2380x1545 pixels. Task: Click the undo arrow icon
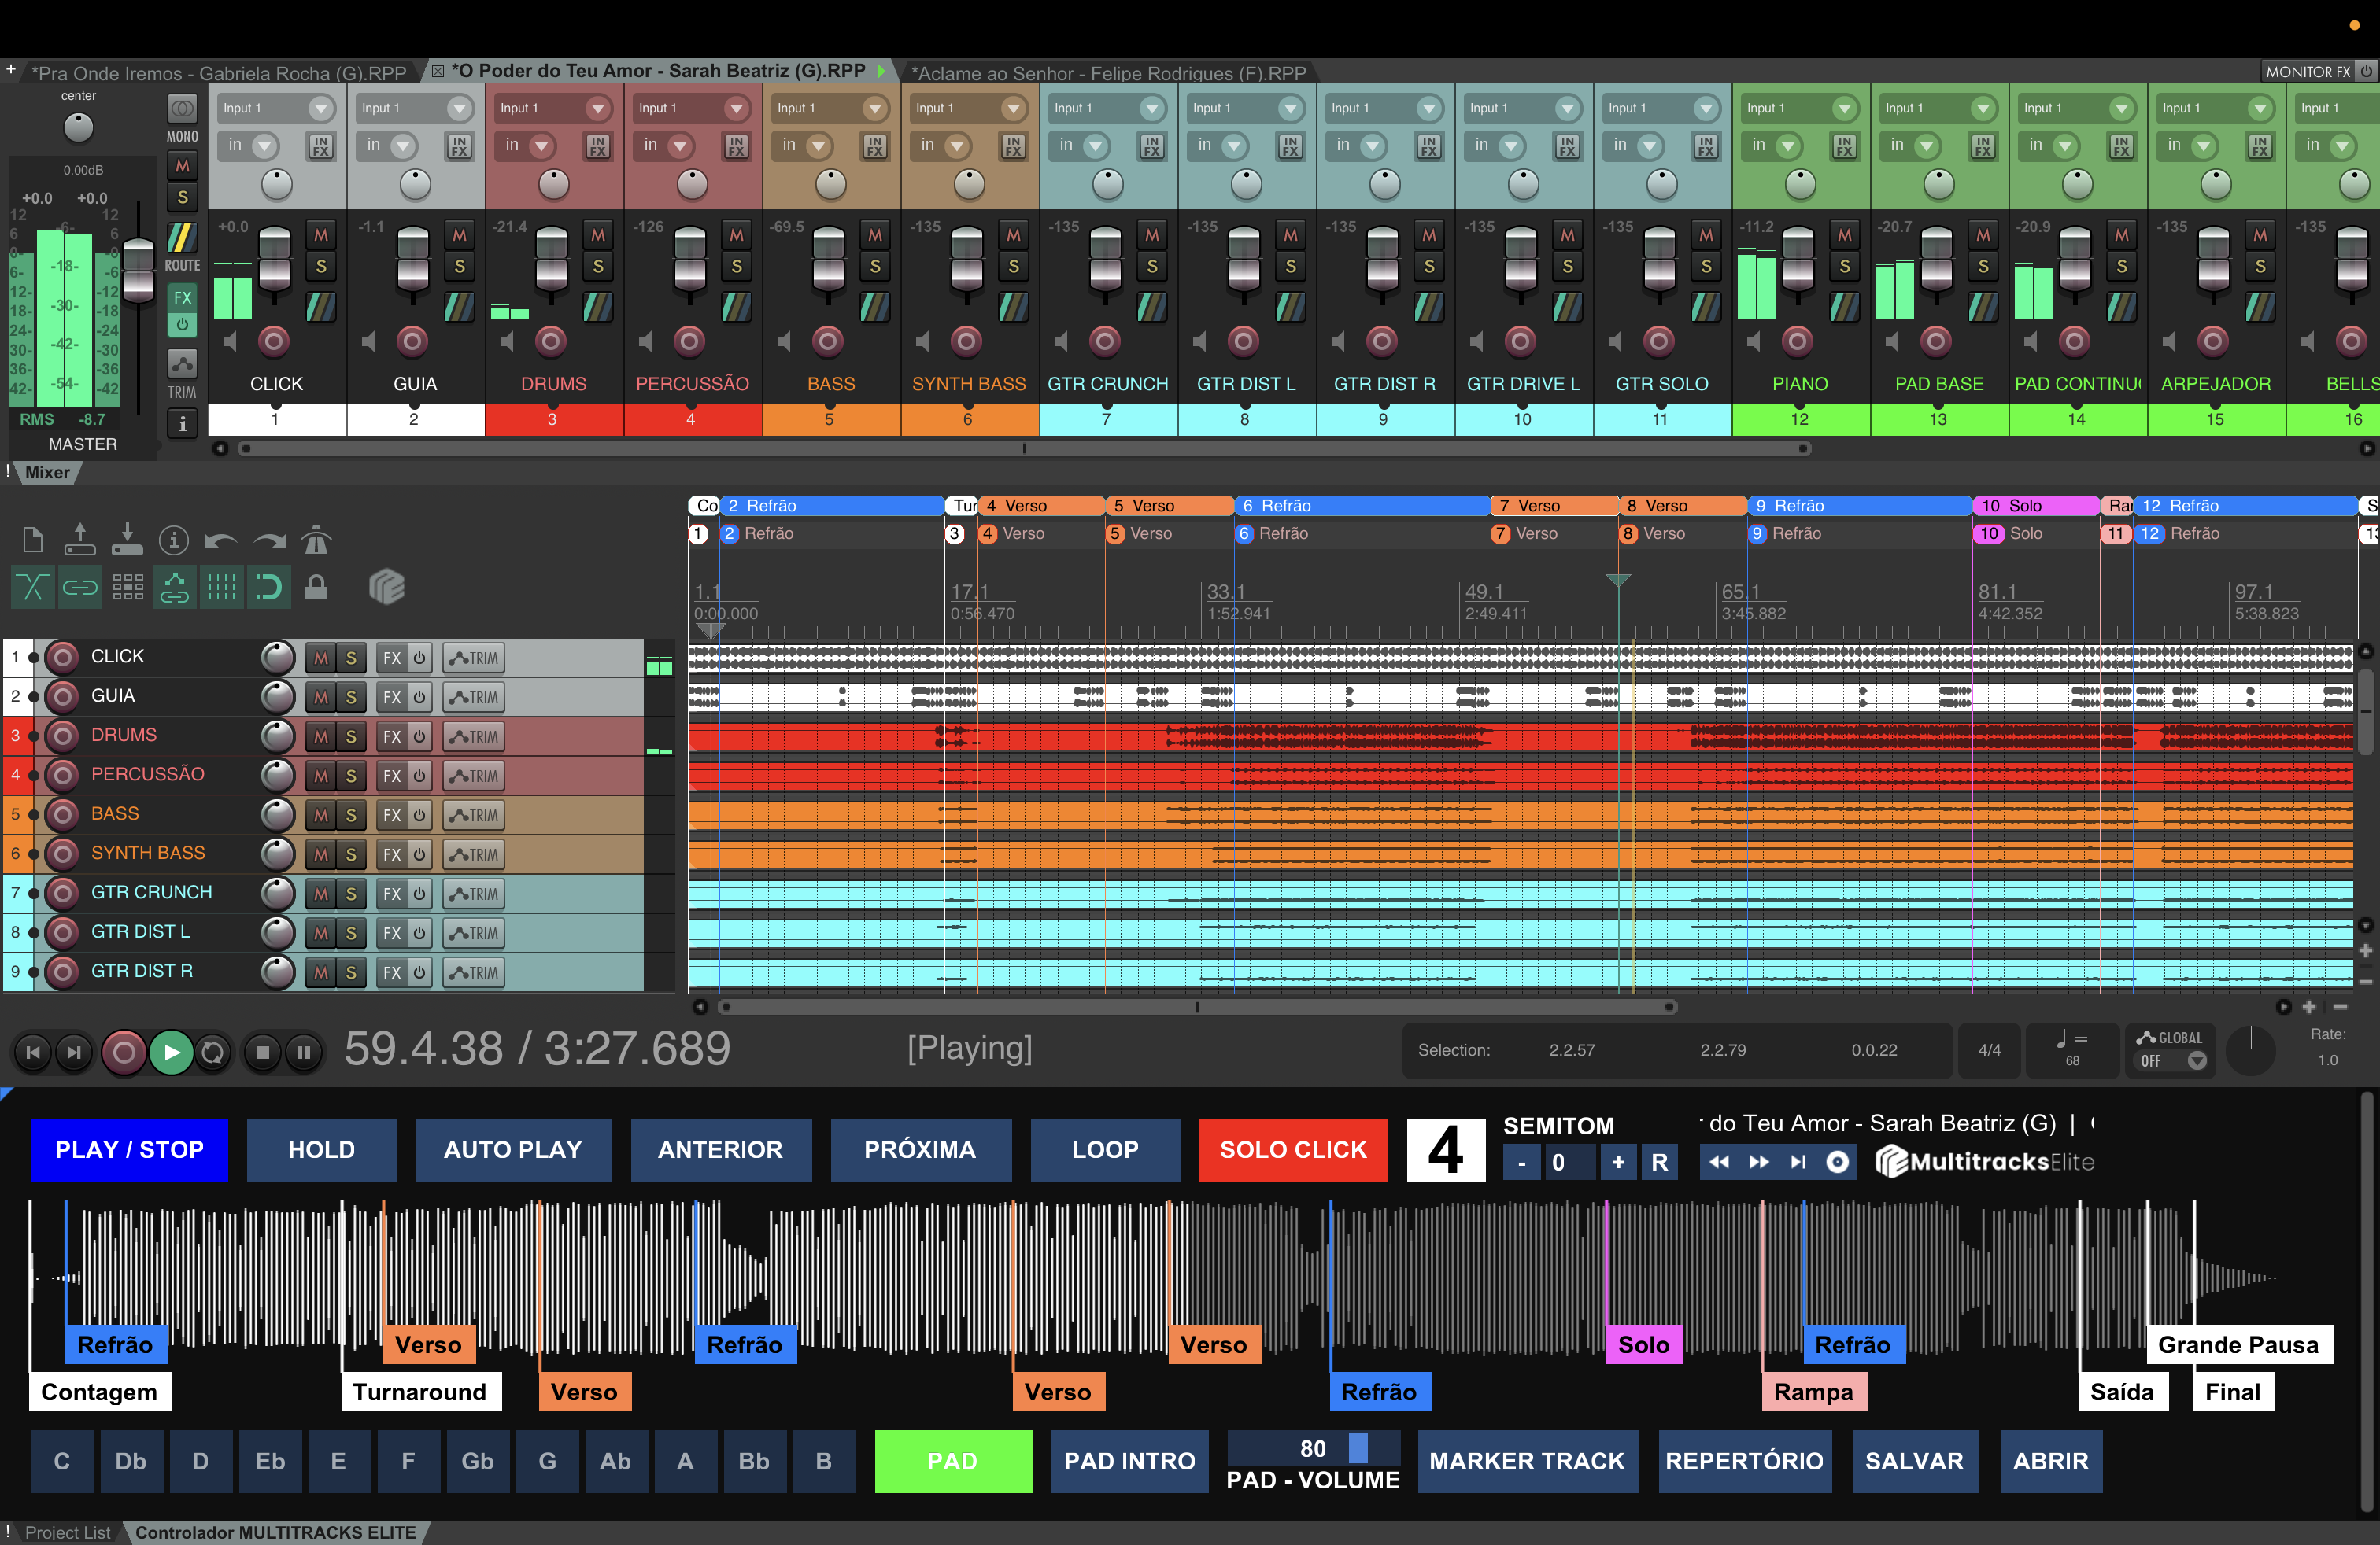220,540
